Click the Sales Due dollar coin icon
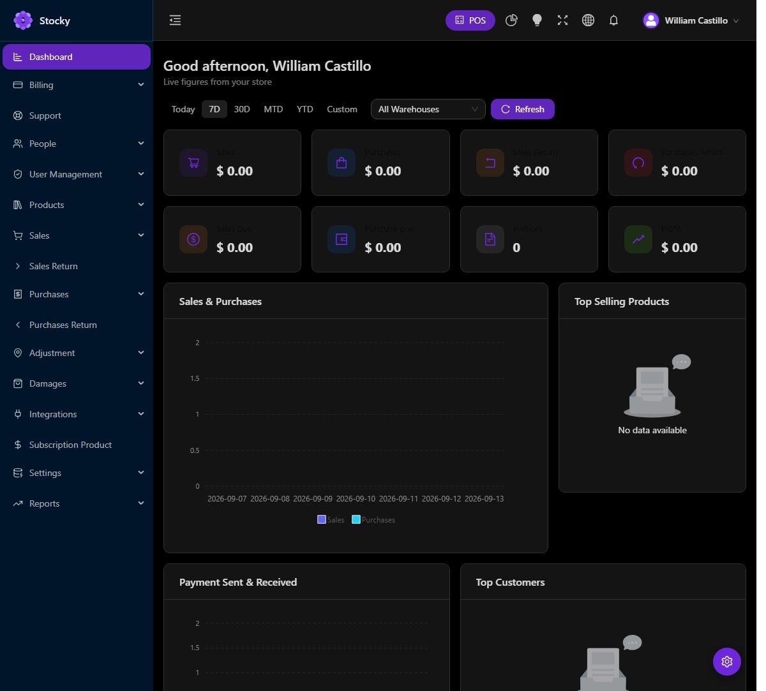 tap(193, 239)
